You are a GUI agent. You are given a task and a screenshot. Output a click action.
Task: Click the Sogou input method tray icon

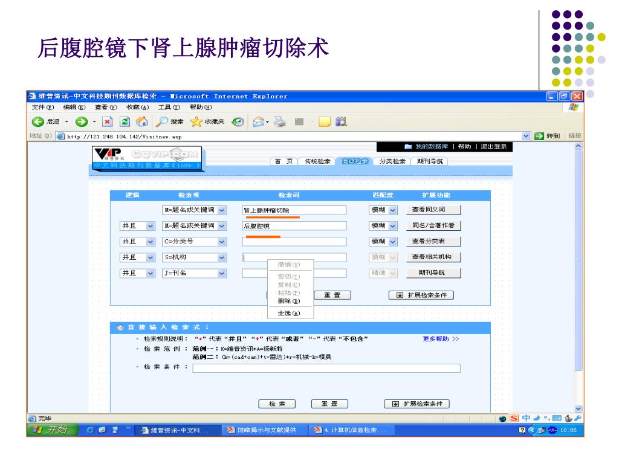[514, 418]
